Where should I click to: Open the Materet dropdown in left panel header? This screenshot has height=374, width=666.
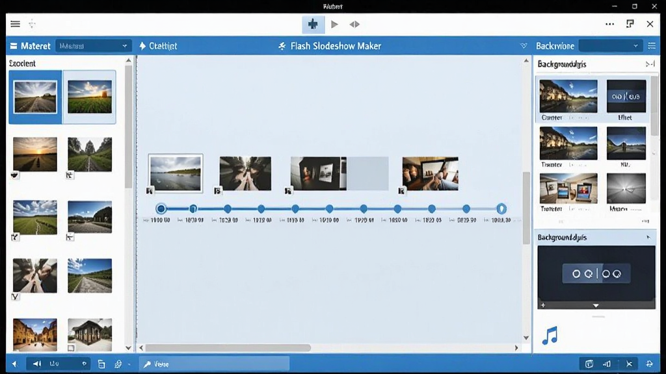click(x=94, y=46)
